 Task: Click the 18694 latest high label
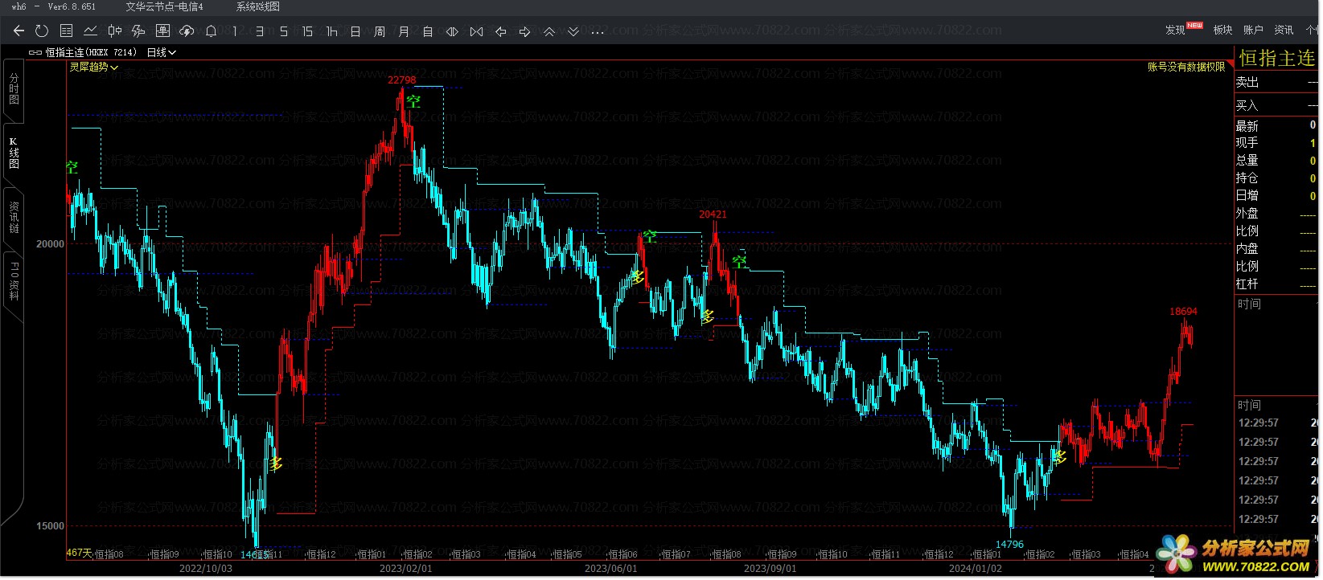[1183, 312]
